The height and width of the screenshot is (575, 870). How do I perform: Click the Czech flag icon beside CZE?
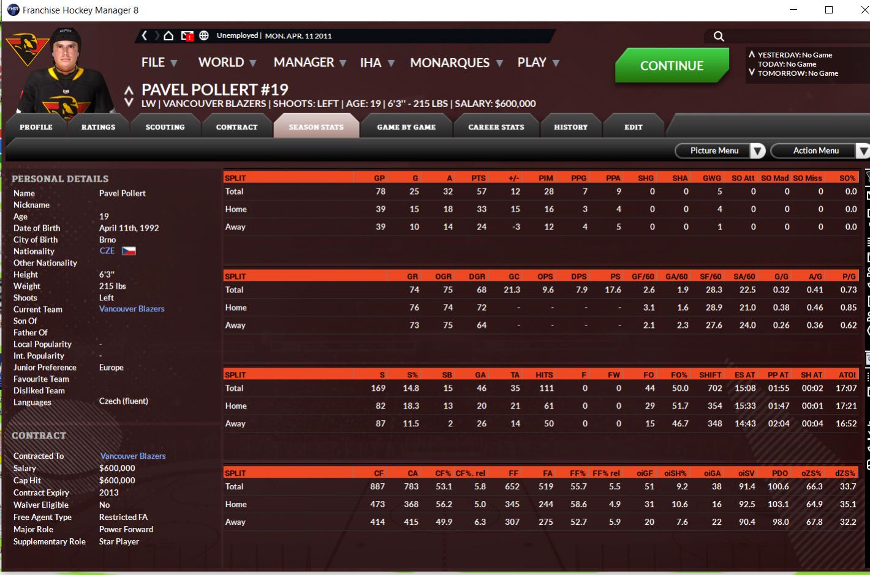(129, 251)
